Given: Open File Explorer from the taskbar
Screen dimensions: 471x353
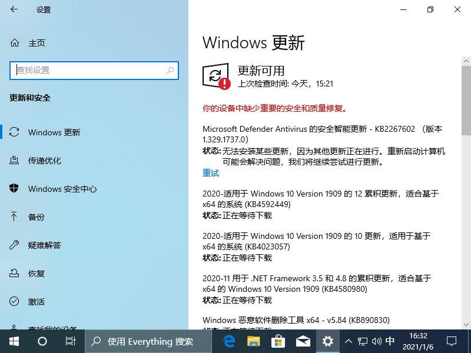Looking at the screenshot, I should tap(254, 341).
